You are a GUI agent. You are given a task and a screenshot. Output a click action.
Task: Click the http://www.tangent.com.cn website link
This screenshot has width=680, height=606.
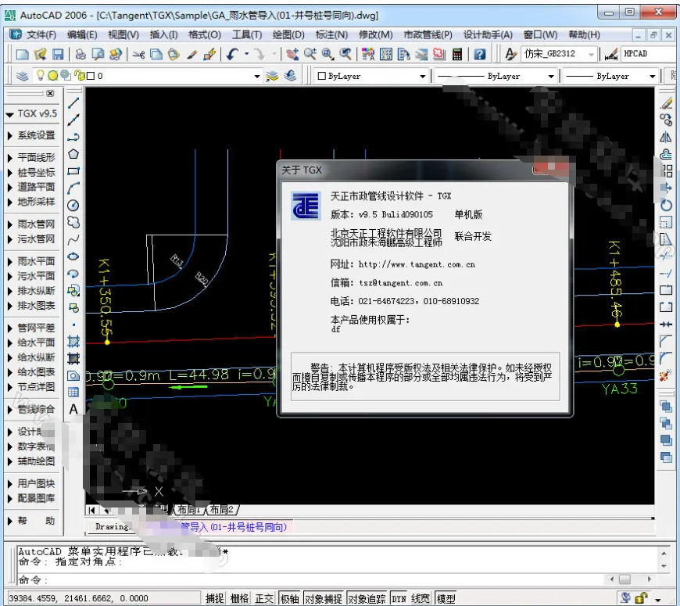417,264
